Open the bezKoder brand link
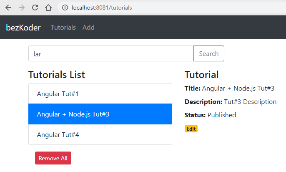 23,28
